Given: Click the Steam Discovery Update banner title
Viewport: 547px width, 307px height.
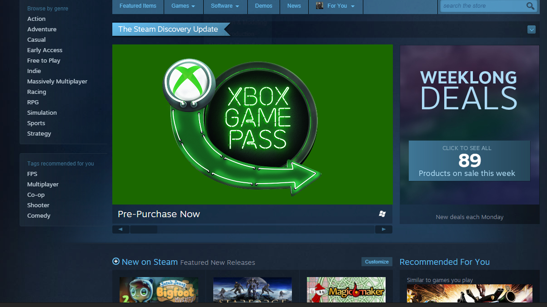Looking at the screenshot, I should [x=168, y=29].
